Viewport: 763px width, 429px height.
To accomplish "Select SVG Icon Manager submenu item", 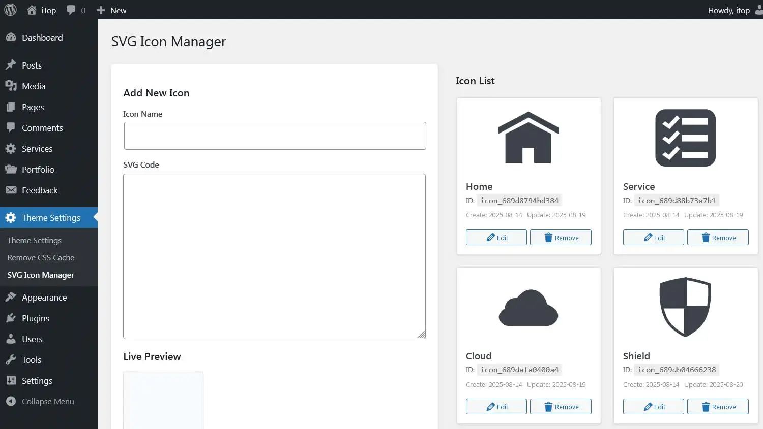I will (x=41, y=275).
